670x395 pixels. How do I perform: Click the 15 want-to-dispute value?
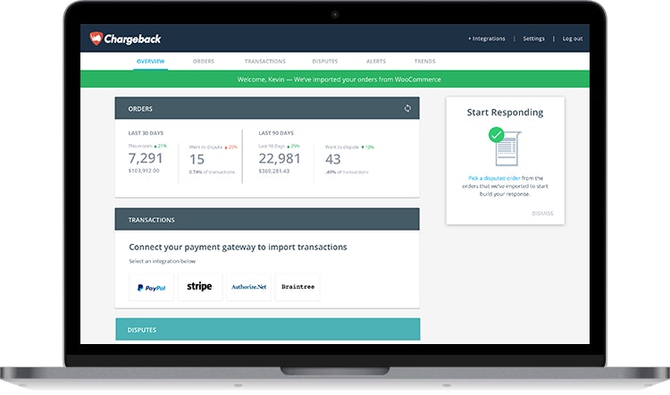click(197, 159)
